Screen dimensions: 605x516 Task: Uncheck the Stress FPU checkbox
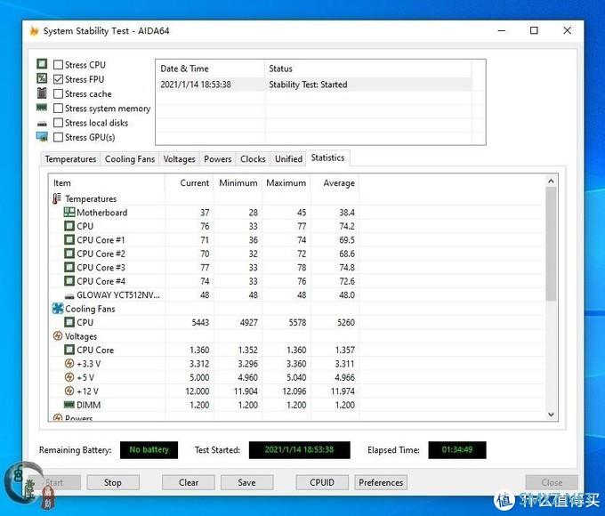[x=58, y=79]
